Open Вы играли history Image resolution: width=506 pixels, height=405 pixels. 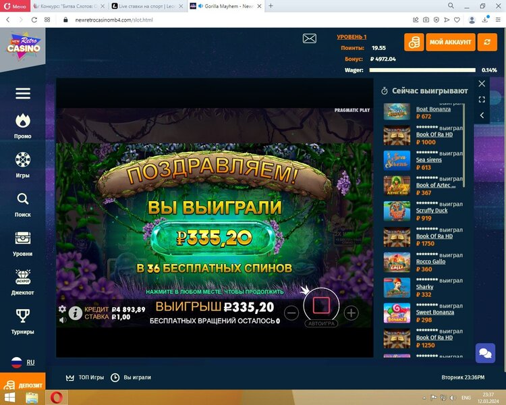(131, 377)
